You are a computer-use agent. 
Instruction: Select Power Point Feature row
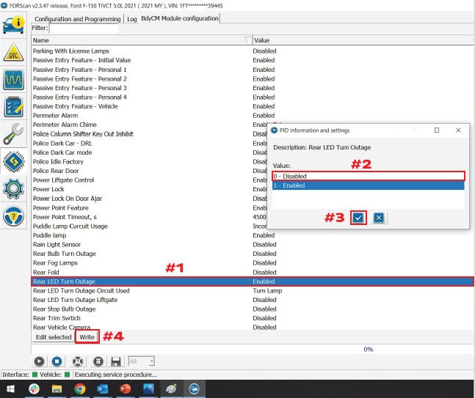coord(150,207)
